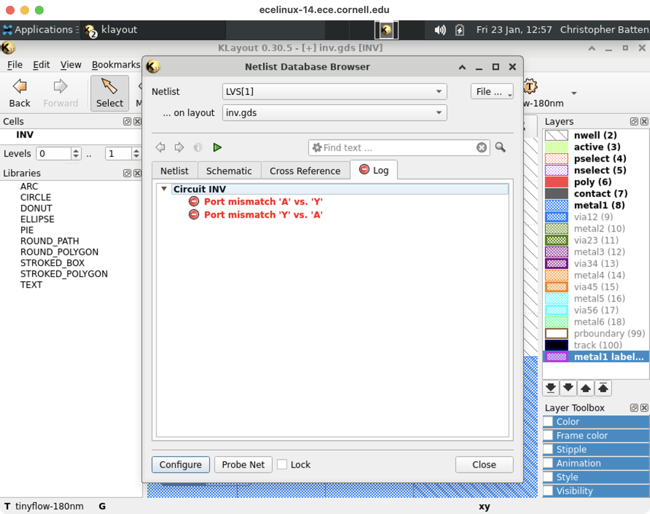
Task: Toggle the Stipple toolbox section
Action: coord(548,449)
